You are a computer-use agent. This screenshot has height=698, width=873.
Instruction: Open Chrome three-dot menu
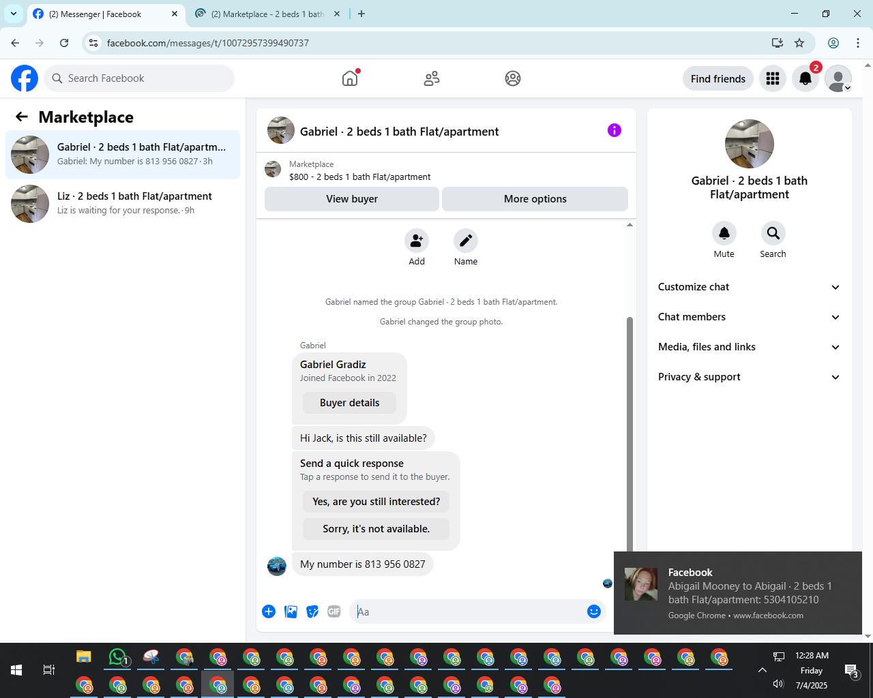pyautogui.click(x=858, y=43)
